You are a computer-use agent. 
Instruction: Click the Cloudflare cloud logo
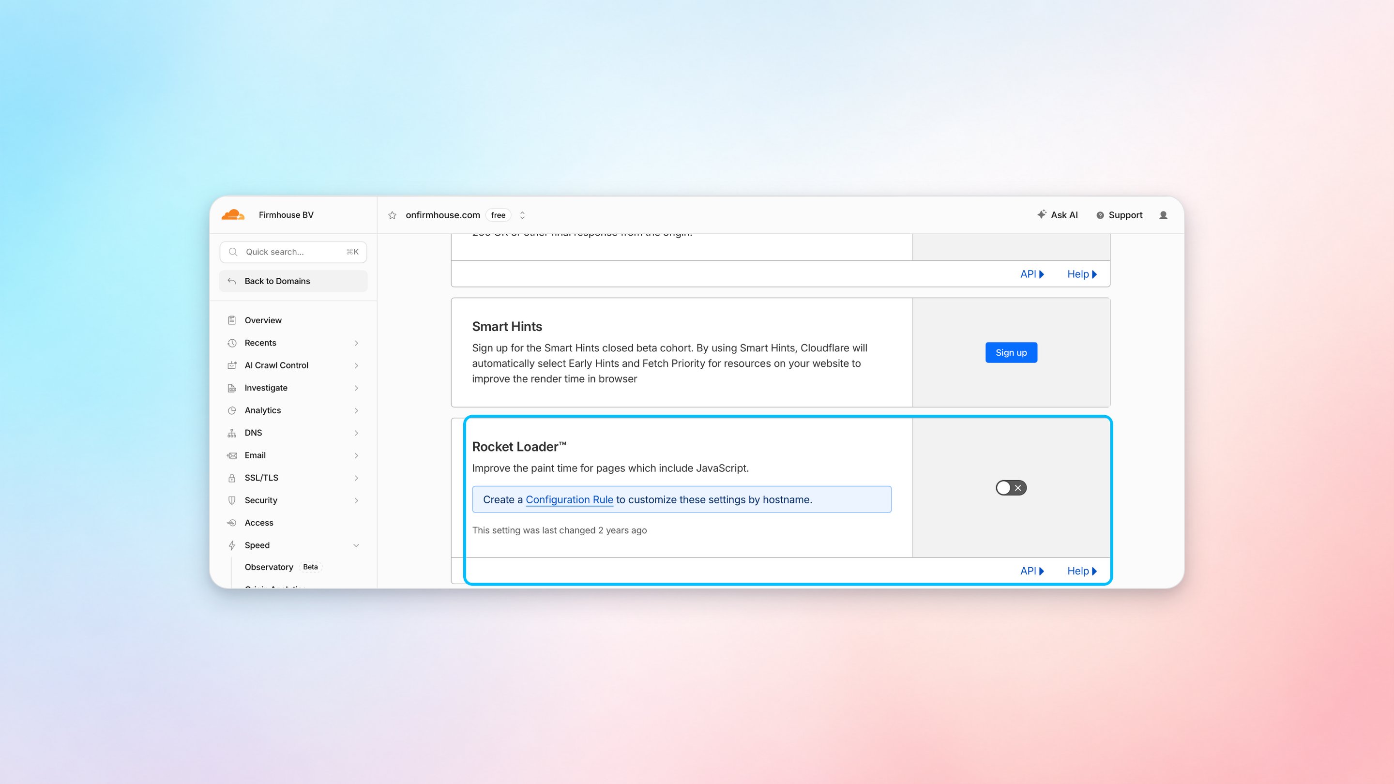[x=233, y=215]
